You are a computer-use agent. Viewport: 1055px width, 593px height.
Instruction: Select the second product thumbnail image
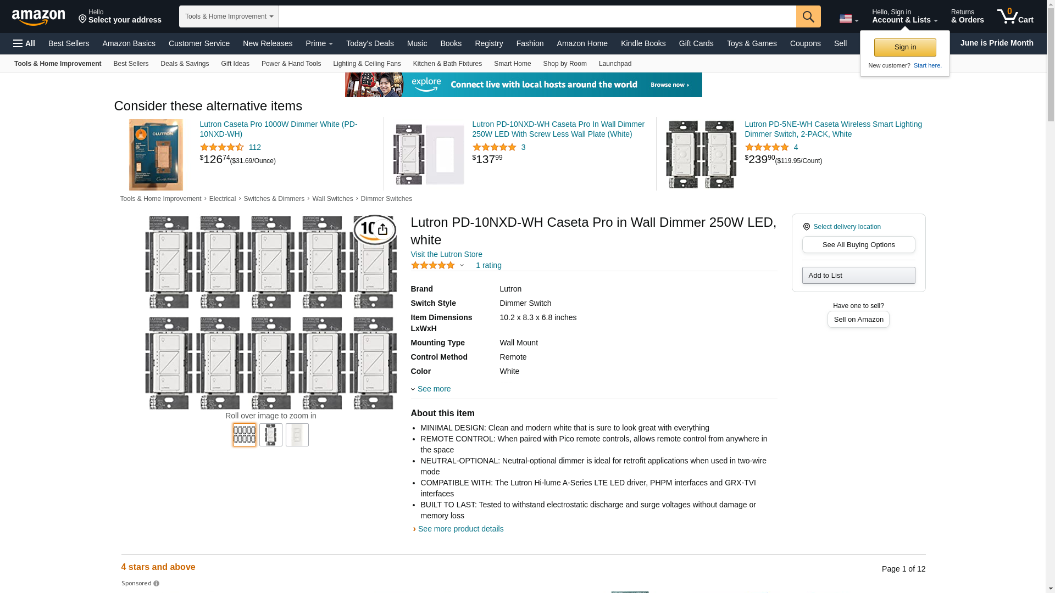pos(270,435)
